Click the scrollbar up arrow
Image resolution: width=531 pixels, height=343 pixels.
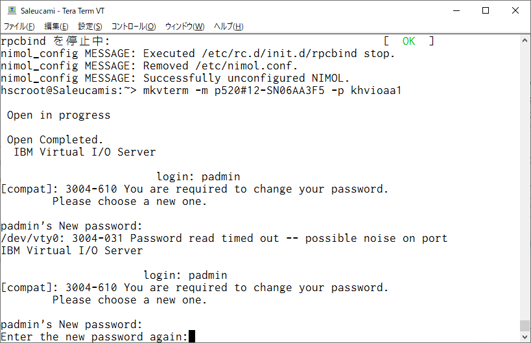click(525, 41)
